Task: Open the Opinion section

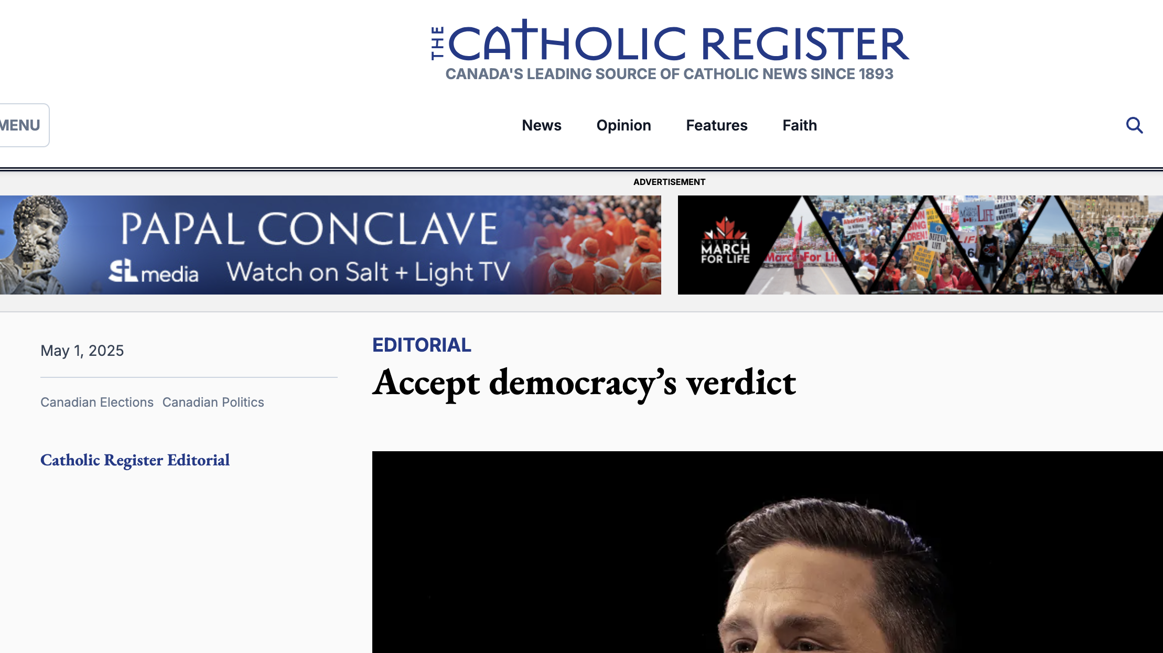Action: (x=623, y=125)
